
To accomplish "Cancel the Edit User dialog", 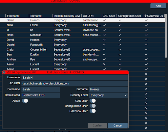I will [x=118, y=125].
